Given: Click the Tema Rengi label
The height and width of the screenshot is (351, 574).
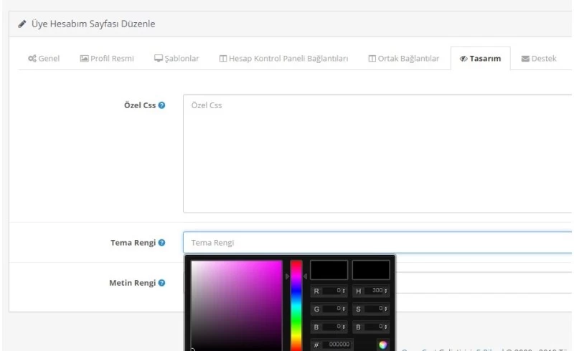Looking at the screenshot, I should 133,242.
